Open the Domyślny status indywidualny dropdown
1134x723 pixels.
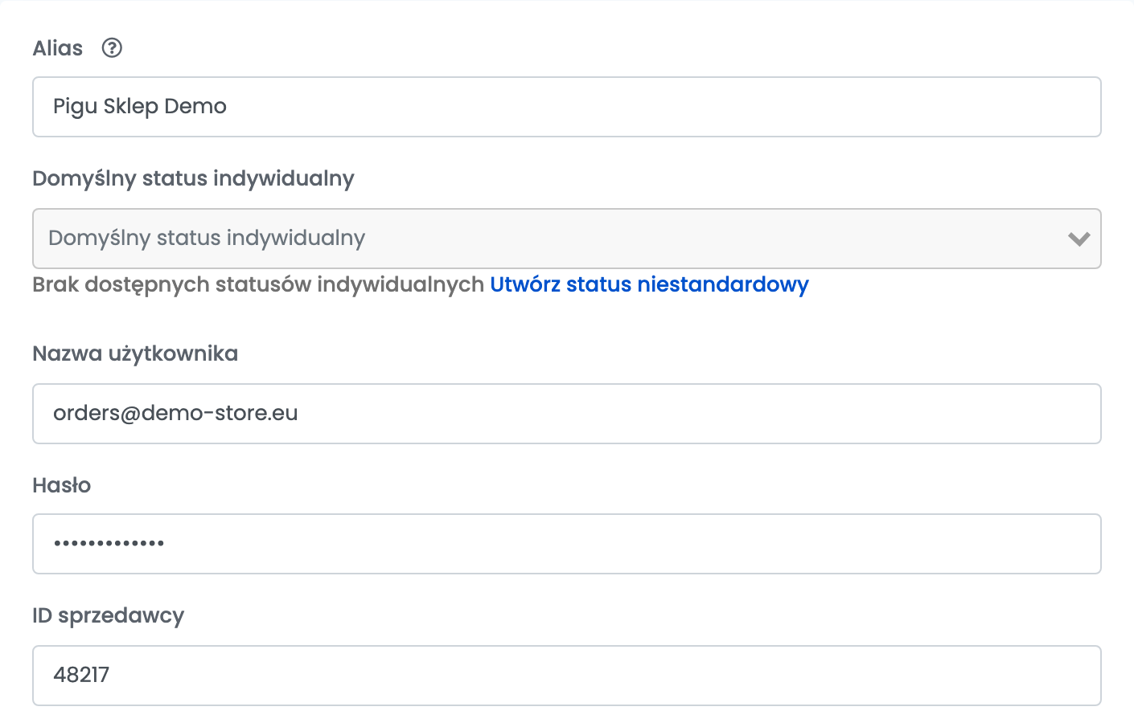pyautogui.click(x=566, y=239)
